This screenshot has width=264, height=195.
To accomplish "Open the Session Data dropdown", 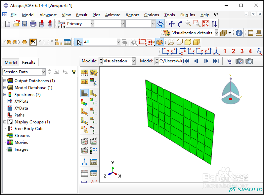I will [x=43, y=72].
